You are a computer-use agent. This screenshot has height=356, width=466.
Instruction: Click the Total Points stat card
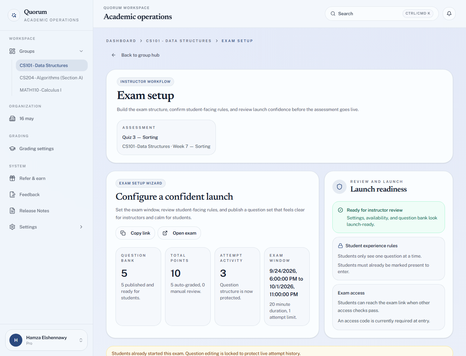coord(188,286)
